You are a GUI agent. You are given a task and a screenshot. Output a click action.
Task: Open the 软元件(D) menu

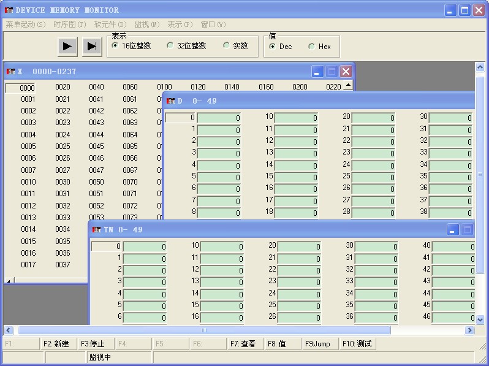(x=110, y=25)
